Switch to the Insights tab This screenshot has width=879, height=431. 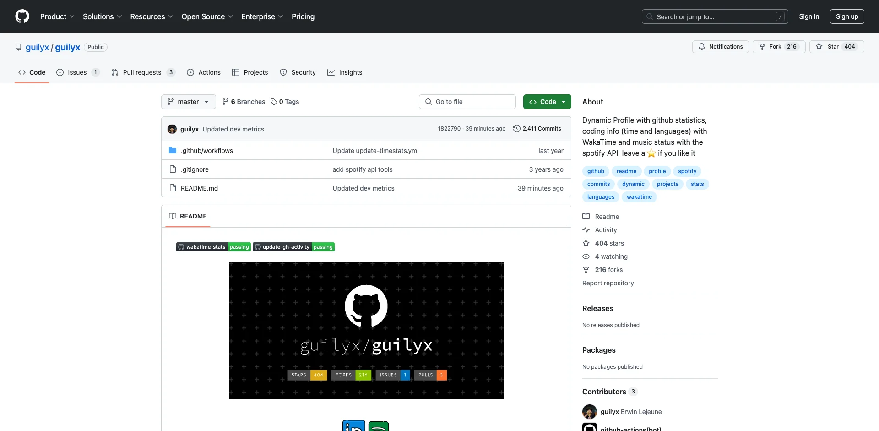click(x=345, y=72)
